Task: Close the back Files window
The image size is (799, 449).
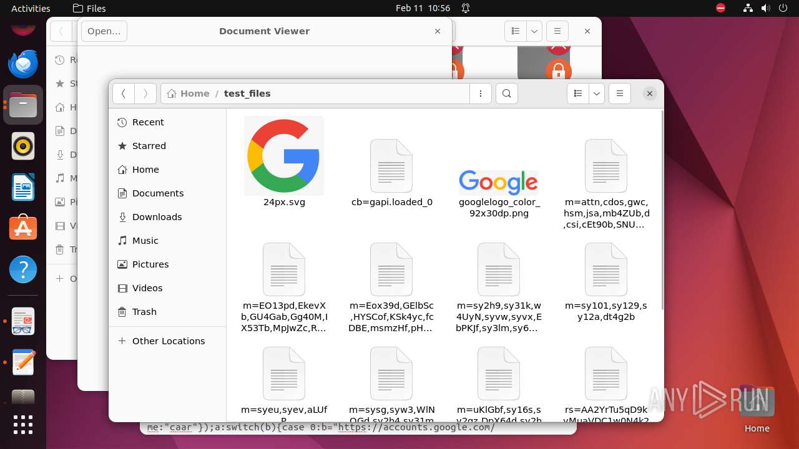Action: click(587, 31)
